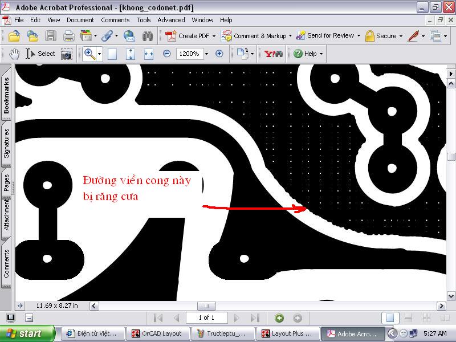This screenshot has width=456, height=342.
Task: Switch to Facing pages layout
Action: click(445, 318)
